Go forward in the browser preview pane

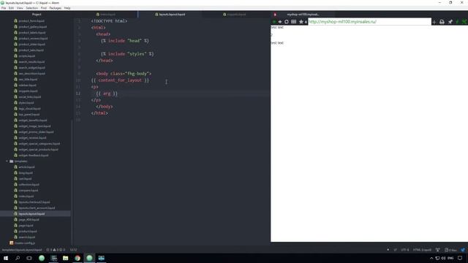click(x=280, y=22)
